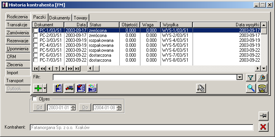Jump to last record in list navigator

[77, 68]
